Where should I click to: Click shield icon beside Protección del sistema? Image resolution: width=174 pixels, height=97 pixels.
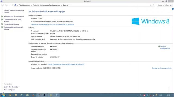pos(2,24)
